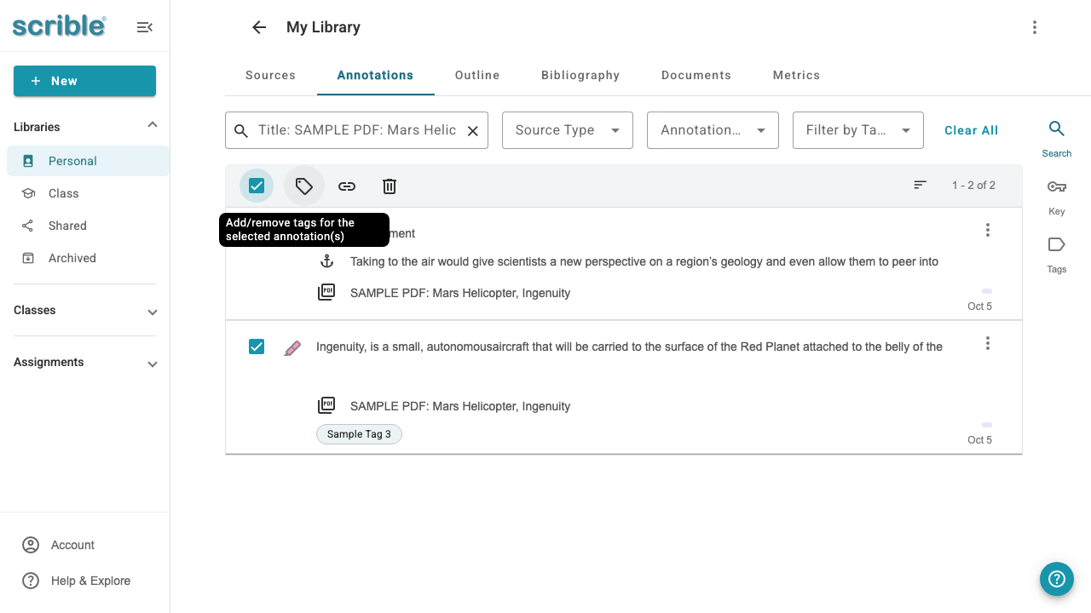The image size is (1091, 613).
Task: Open the Metrics tab
Action: [x=796, y=75]
